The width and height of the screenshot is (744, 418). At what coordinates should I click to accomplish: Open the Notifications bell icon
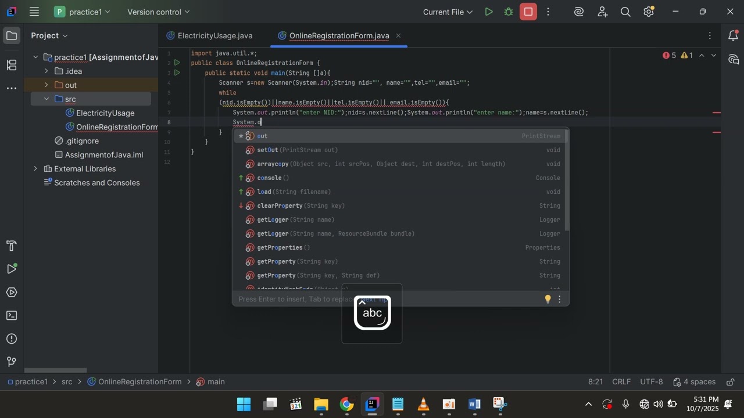(x=733, y=36)
